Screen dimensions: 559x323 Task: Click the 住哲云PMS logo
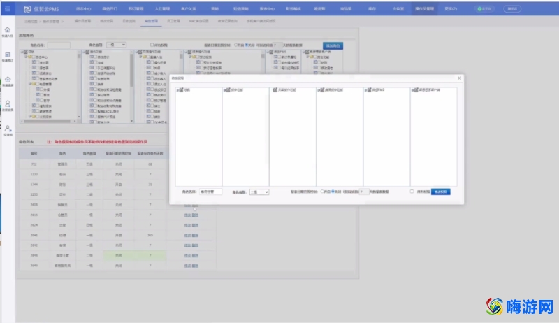(41, 9)
